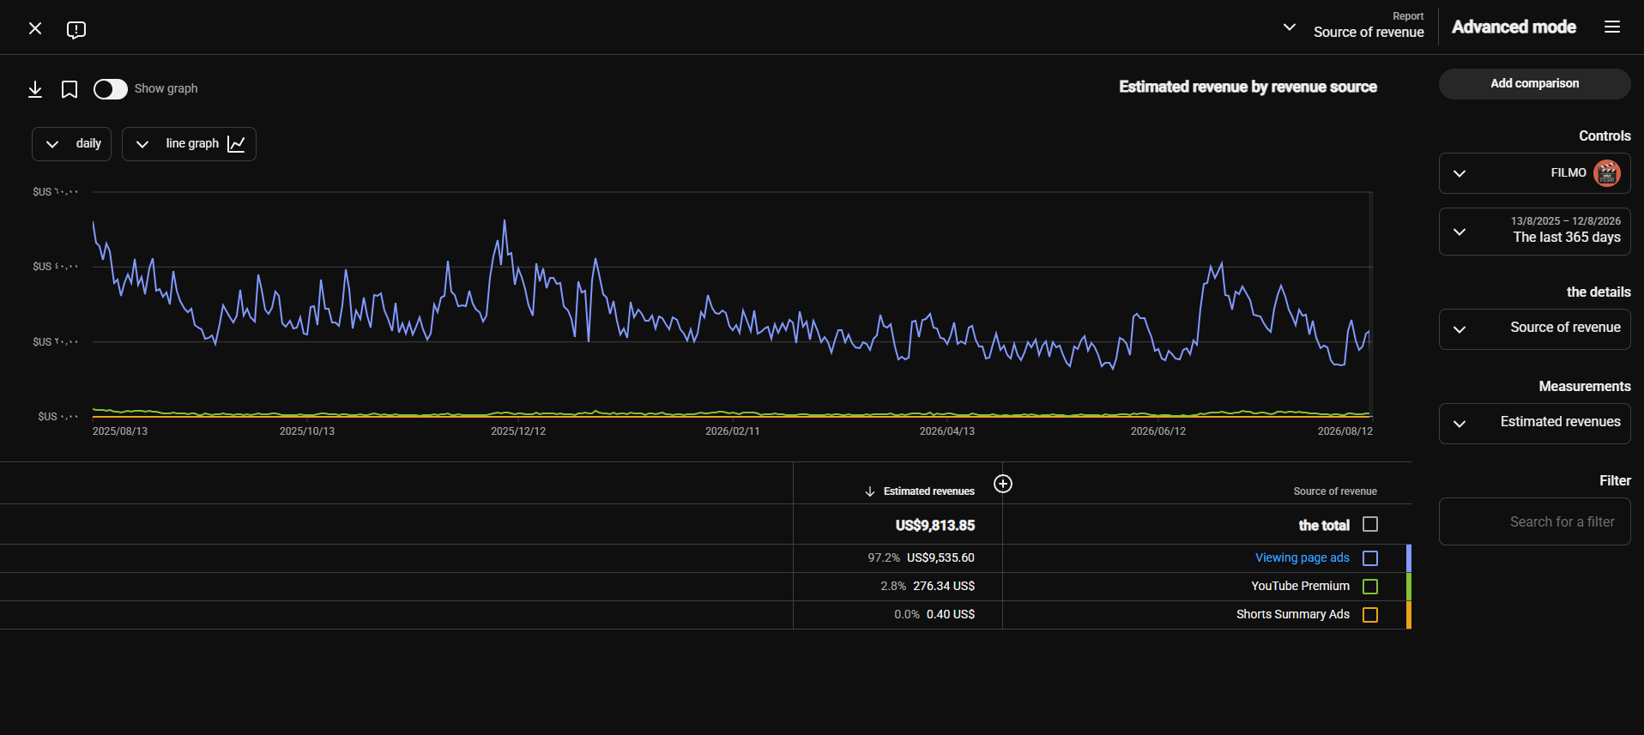Open the Source of revenue details dropdown
This screenshot has width=1644, height=735.
(1535, 329)
